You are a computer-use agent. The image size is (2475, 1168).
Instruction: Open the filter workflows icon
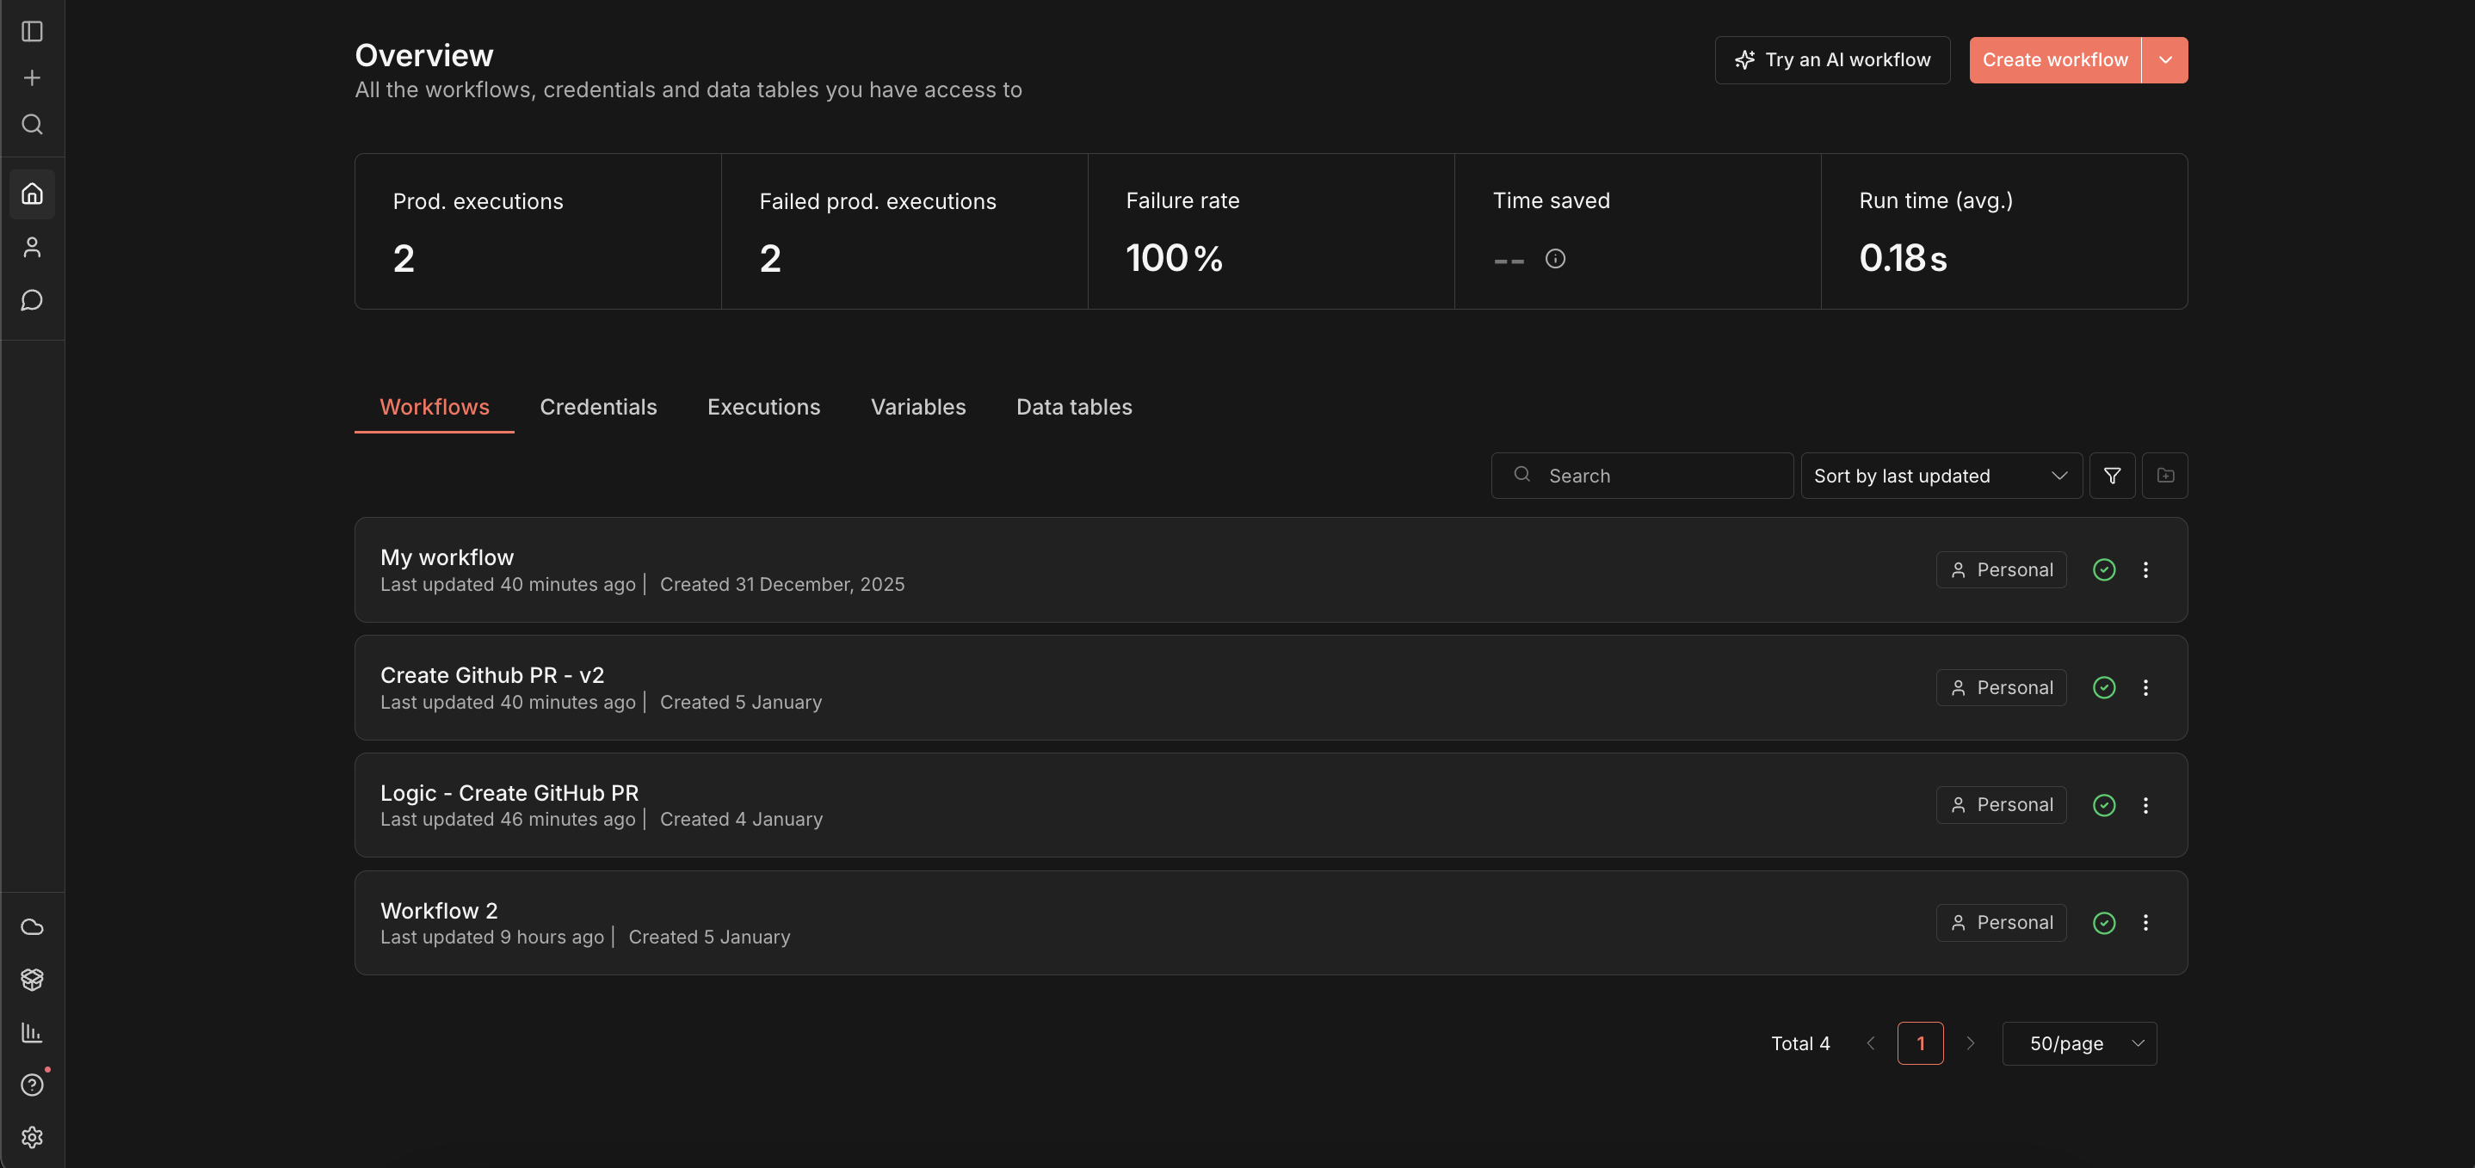coord(2112,475)
